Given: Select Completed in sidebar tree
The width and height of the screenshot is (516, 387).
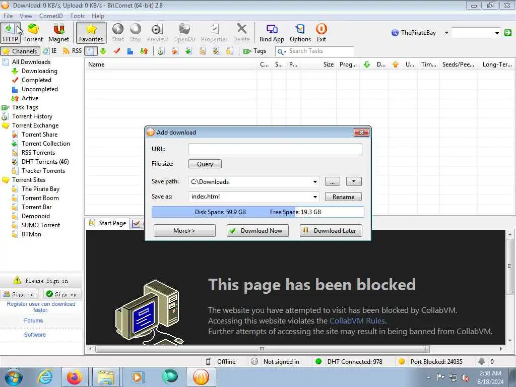Looking at the screenshot, I should coord(36,80).
